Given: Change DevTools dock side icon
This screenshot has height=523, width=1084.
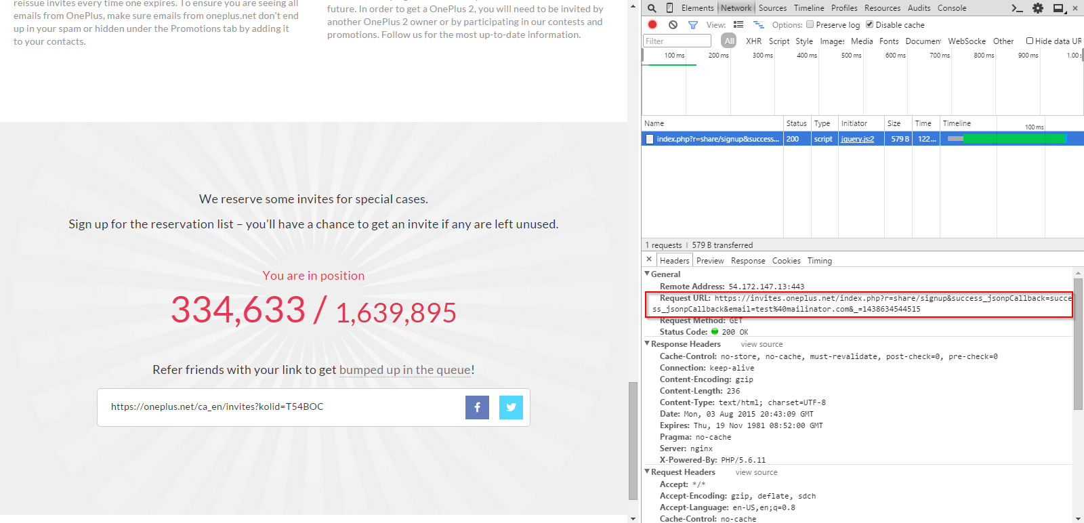Looking at the screenshot, I should pyautogui.click(x=1058, y=8).
